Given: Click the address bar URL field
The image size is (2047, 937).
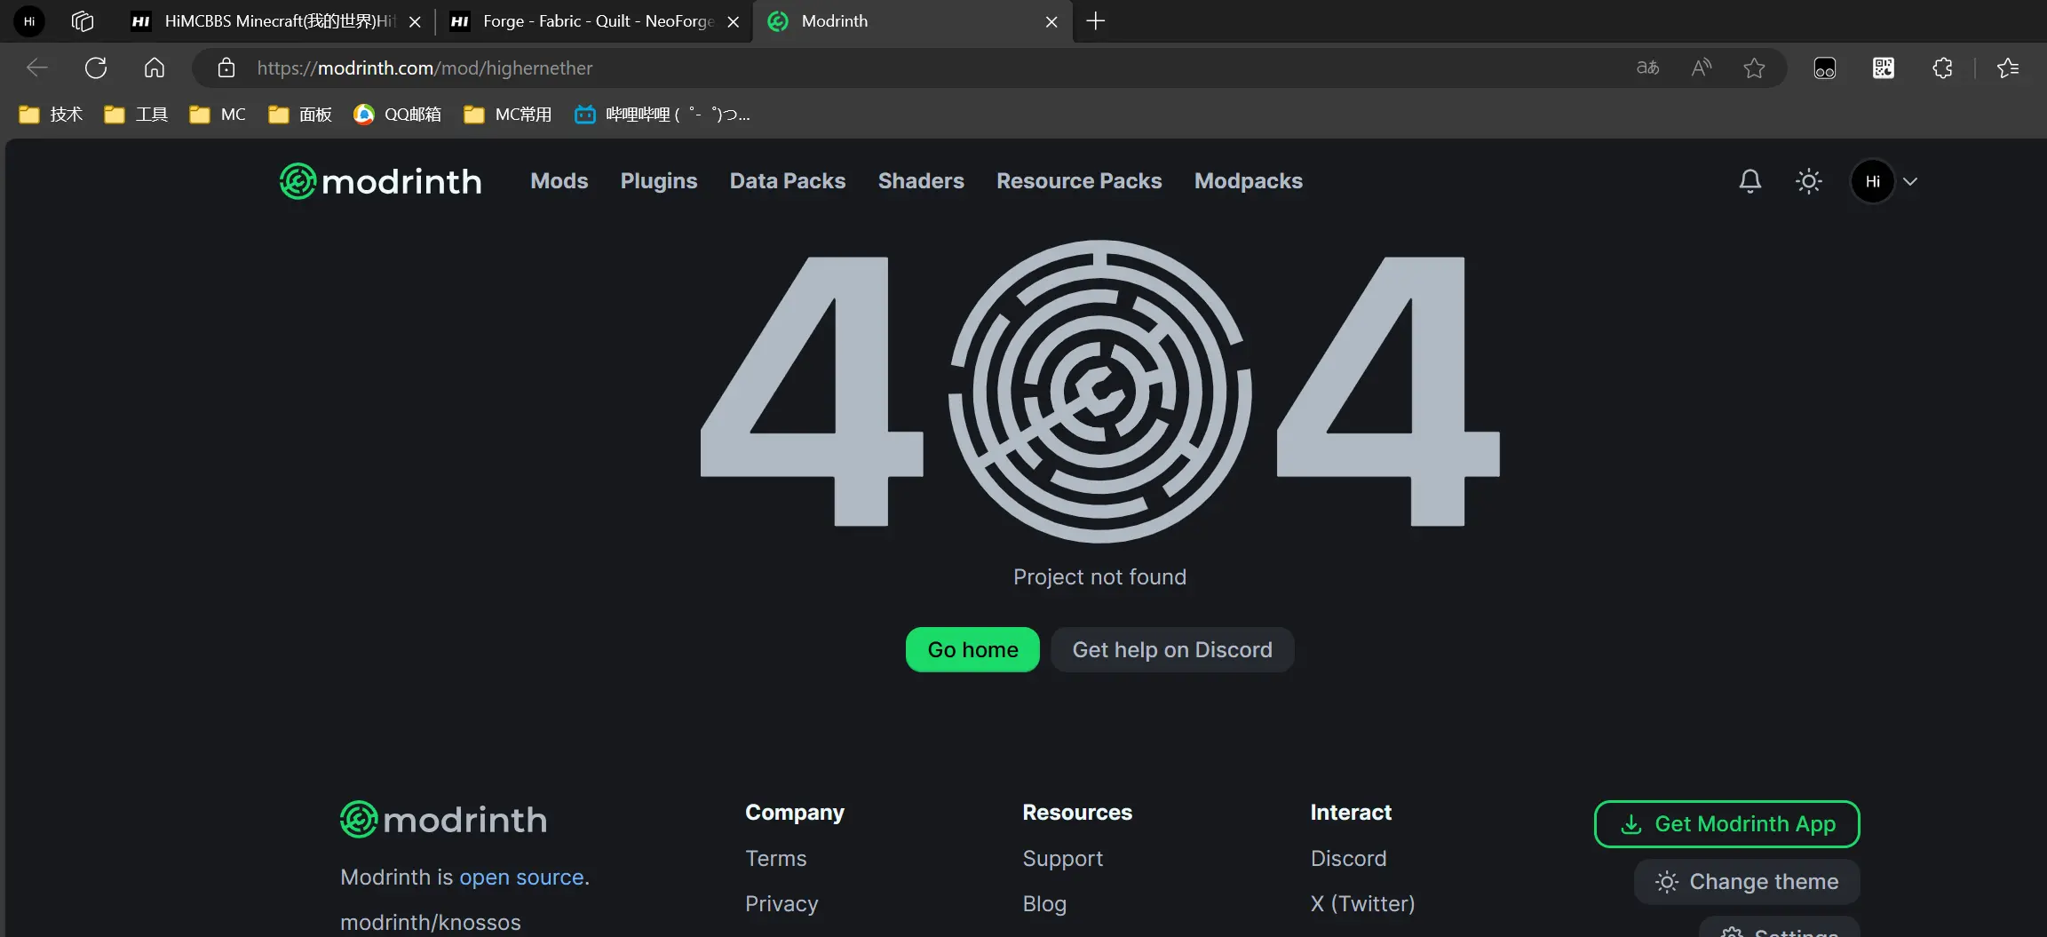Looking at the screenshot, I should pos(888,67).
